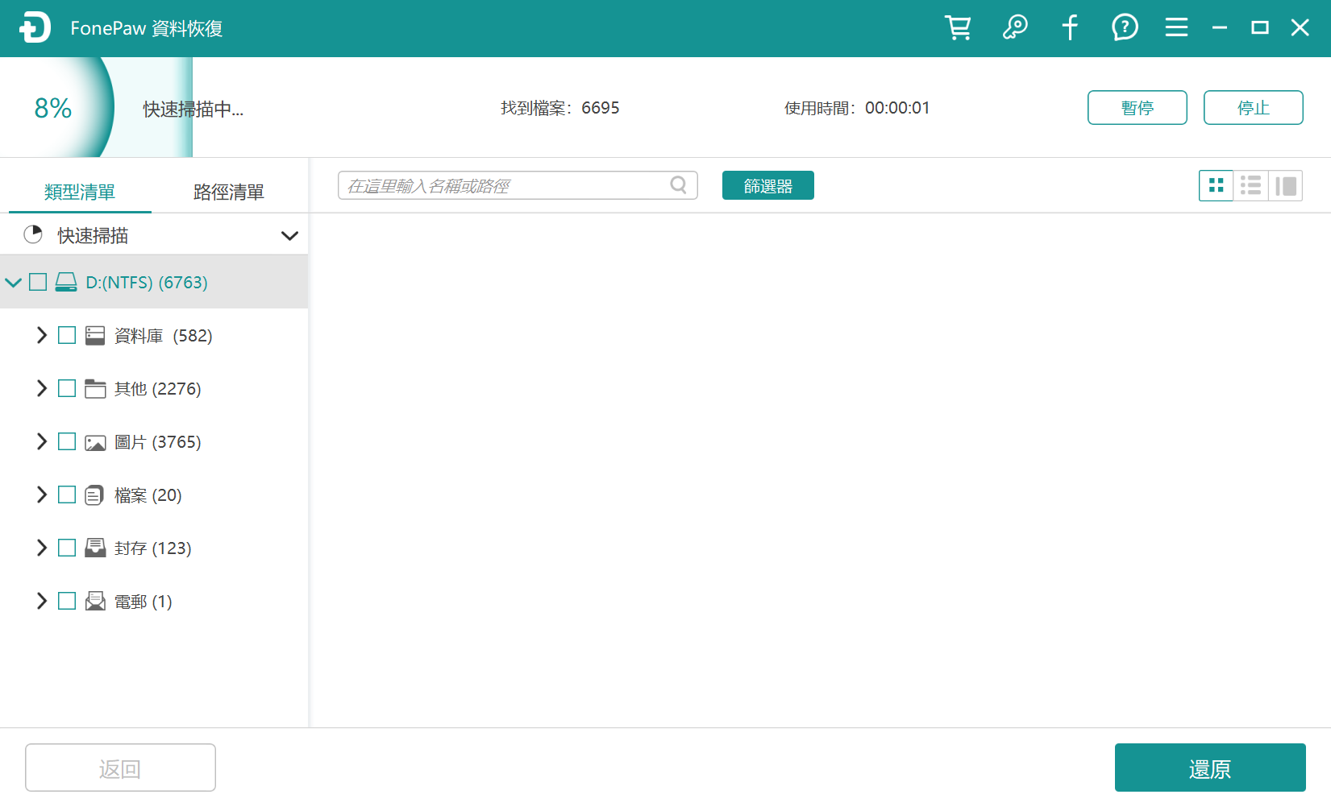
Task: Select the 快速掃描 label
Action: (93, 235)
